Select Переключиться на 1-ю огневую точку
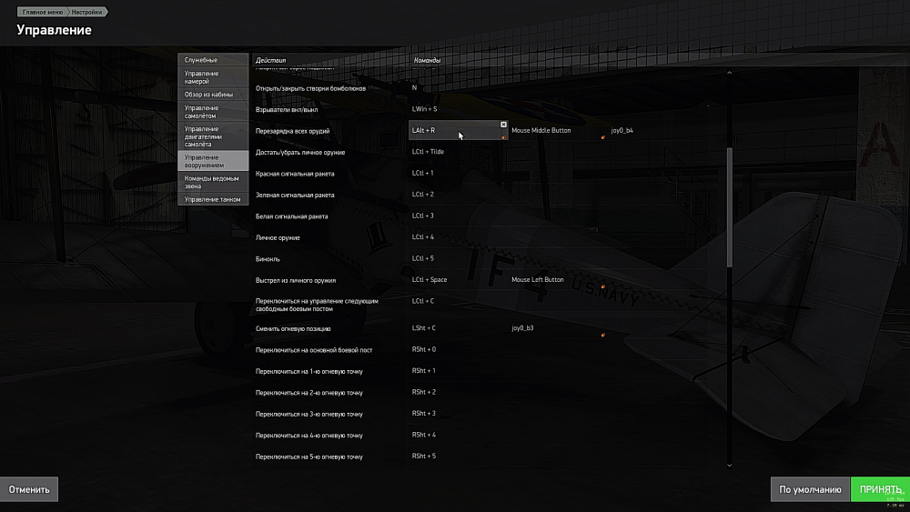 (308, 372)
